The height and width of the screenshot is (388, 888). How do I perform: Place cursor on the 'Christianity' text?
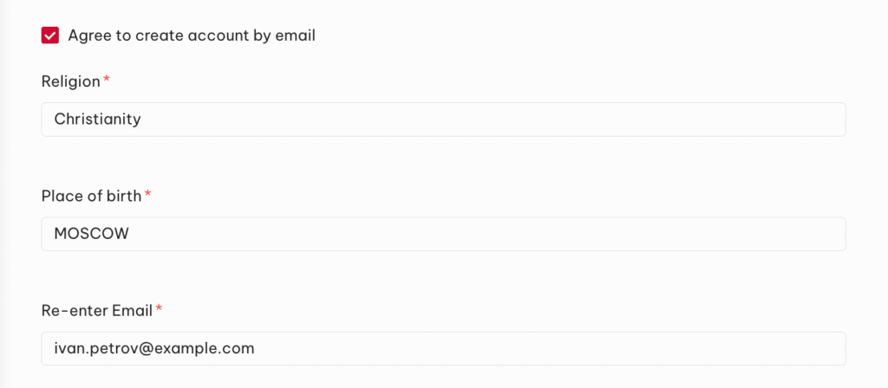[97, 120]
